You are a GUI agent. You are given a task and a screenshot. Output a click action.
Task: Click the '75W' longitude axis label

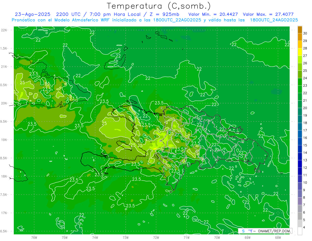coord(65,238)
